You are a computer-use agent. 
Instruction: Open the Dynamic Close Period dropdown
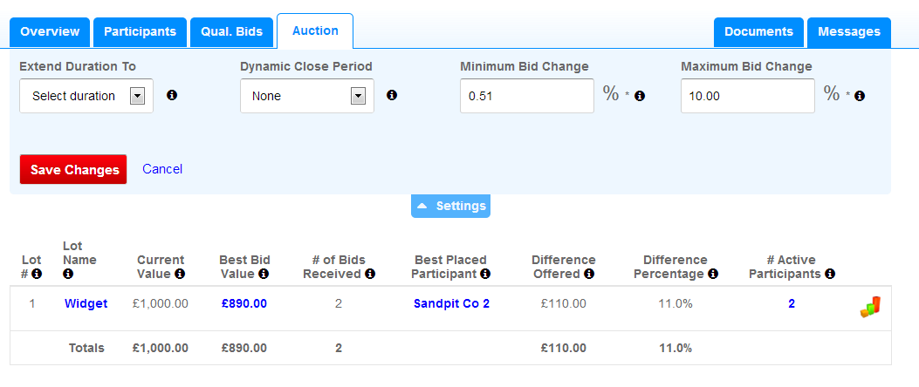tap(307, 96)
